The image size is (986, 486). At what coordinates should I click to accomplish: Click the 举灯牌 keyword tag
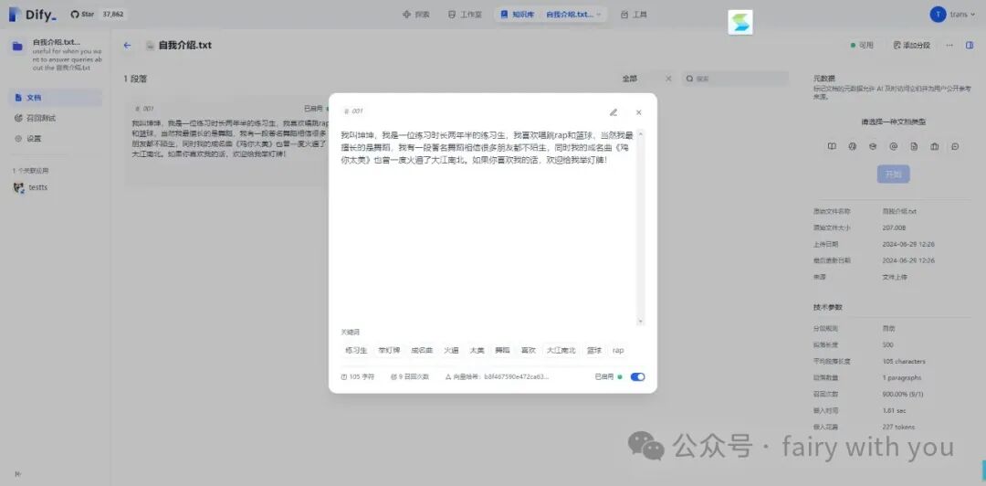(389, 350)
